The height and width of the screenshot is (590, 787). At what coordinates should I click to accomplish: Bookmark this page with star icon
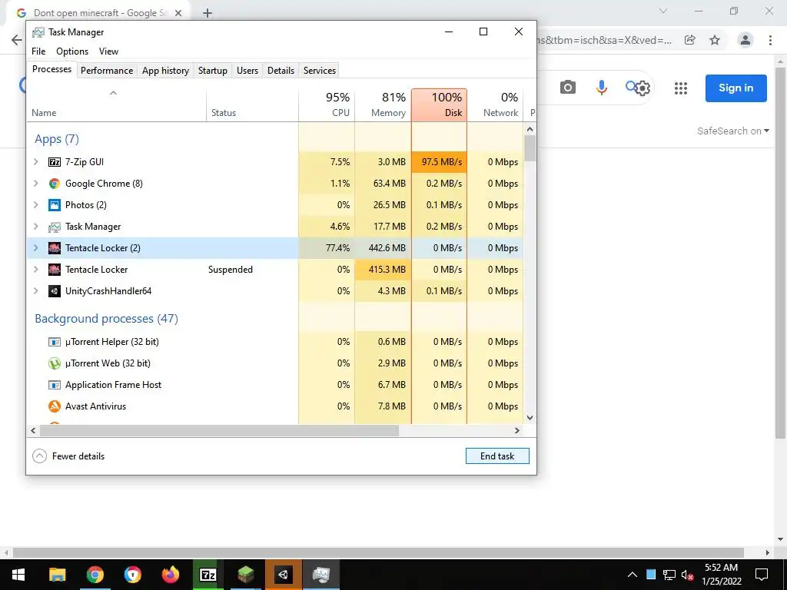click(715, 40)
